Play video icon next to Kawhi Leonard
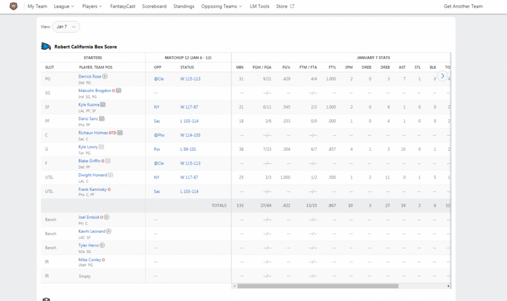Screen dimensions: 507x301 [109, 231]
